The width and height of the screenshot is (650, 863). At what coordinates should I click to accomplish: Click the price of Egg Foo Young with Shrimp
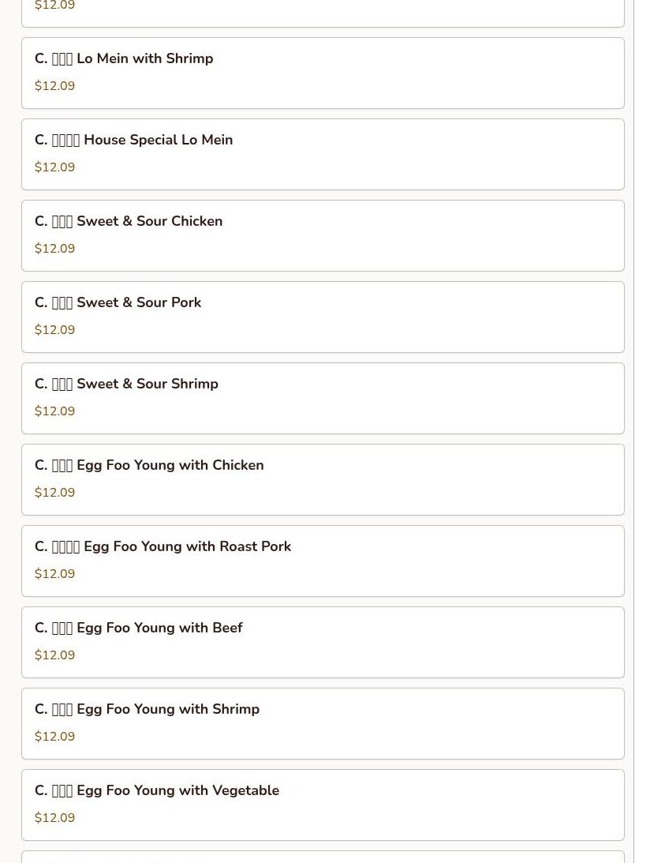coord(55,737)
